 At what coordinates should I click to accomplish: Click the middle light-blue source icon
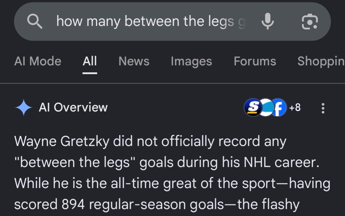[x=266, y=107]
